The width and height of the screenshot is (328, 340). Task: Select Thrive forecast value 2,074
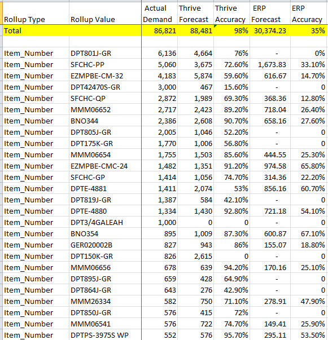click(195, 188)
